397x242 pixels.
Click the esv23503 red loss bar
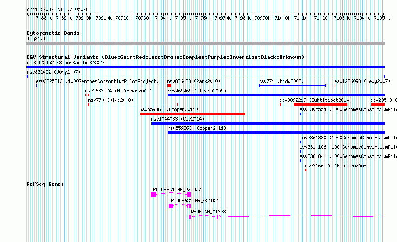pyautogui.click(x=377, y=104)
